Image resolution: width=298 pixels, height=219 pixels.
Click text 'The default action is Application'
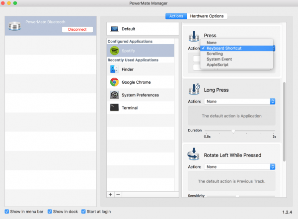pyautogui.click(x=231, y=116)
